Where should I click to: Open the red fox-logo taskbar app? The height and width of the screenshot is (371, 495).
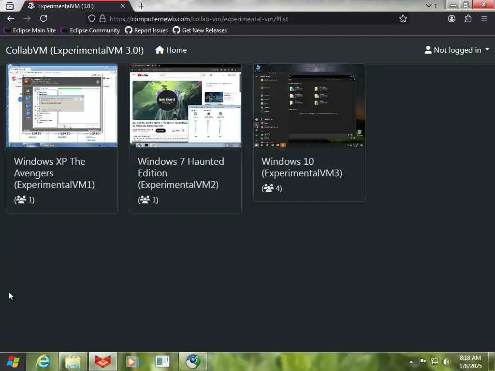tap(103, 361)
